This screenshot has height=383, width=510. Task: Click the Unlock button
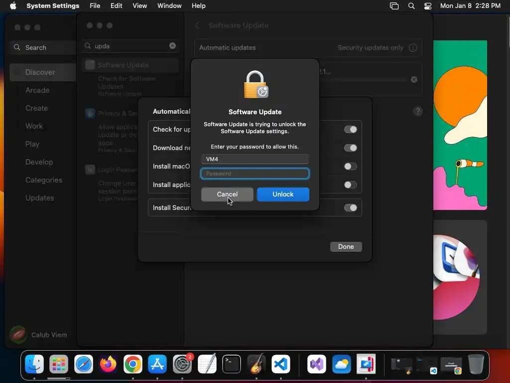tap(283, 194)
